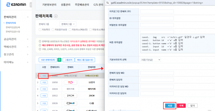Open the C/S 관리 top menu
Viewport: 215px width, 111px height.
pos(98,5)
